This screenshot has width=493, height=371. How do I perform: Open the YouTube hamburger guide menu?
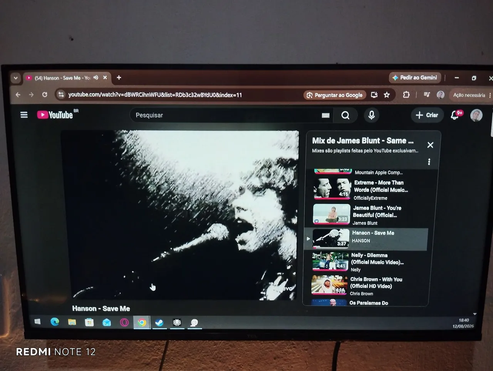click(24, 115)
